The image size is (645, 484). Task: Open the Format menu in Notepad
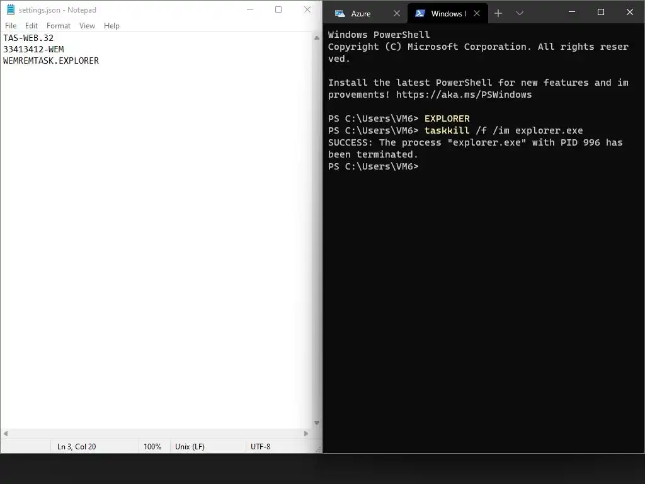click(59, 25)
